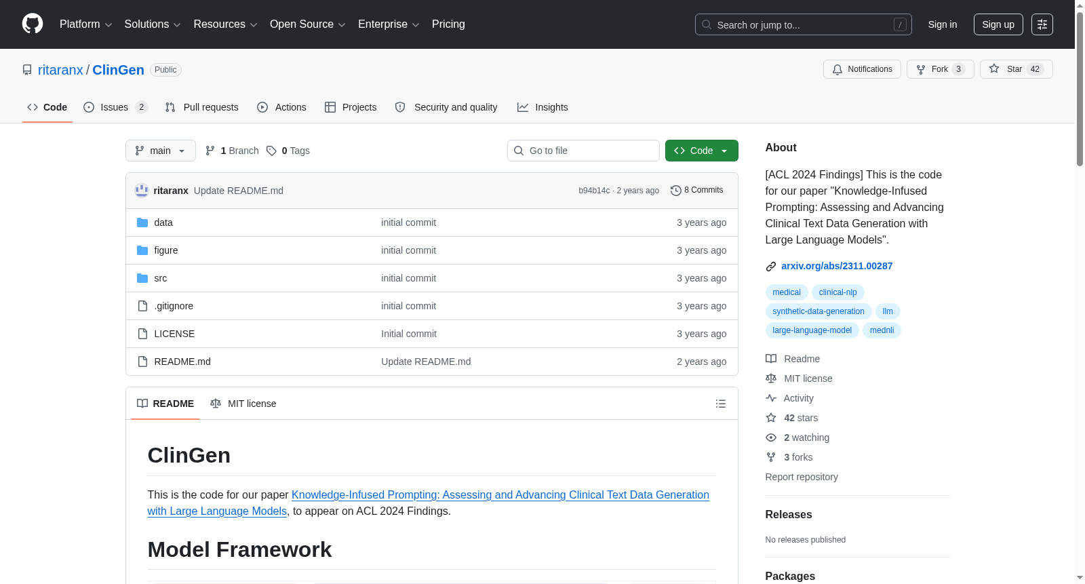The image size is (1085, 584).
Task: Open the Releases section heading link
Action: [x=789, y=515]
